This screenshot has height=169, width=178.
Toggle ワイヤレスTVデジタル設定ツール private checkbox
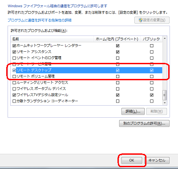(x=117, y=95)
